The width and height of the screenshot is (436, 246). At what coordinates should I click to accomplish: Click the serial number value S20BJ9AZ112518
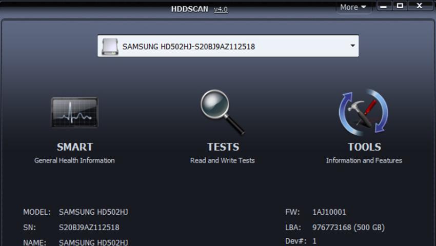[x=89, y=227]
